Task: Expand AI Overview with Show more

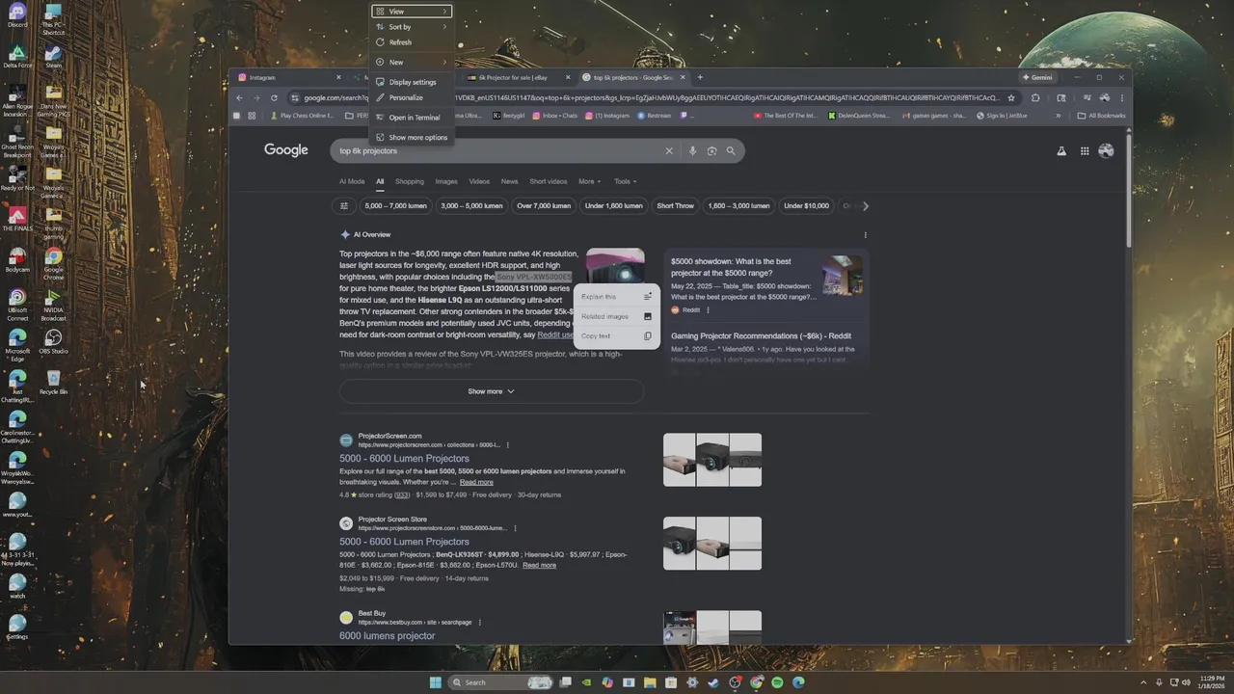Action: click(x=492, y=391)
